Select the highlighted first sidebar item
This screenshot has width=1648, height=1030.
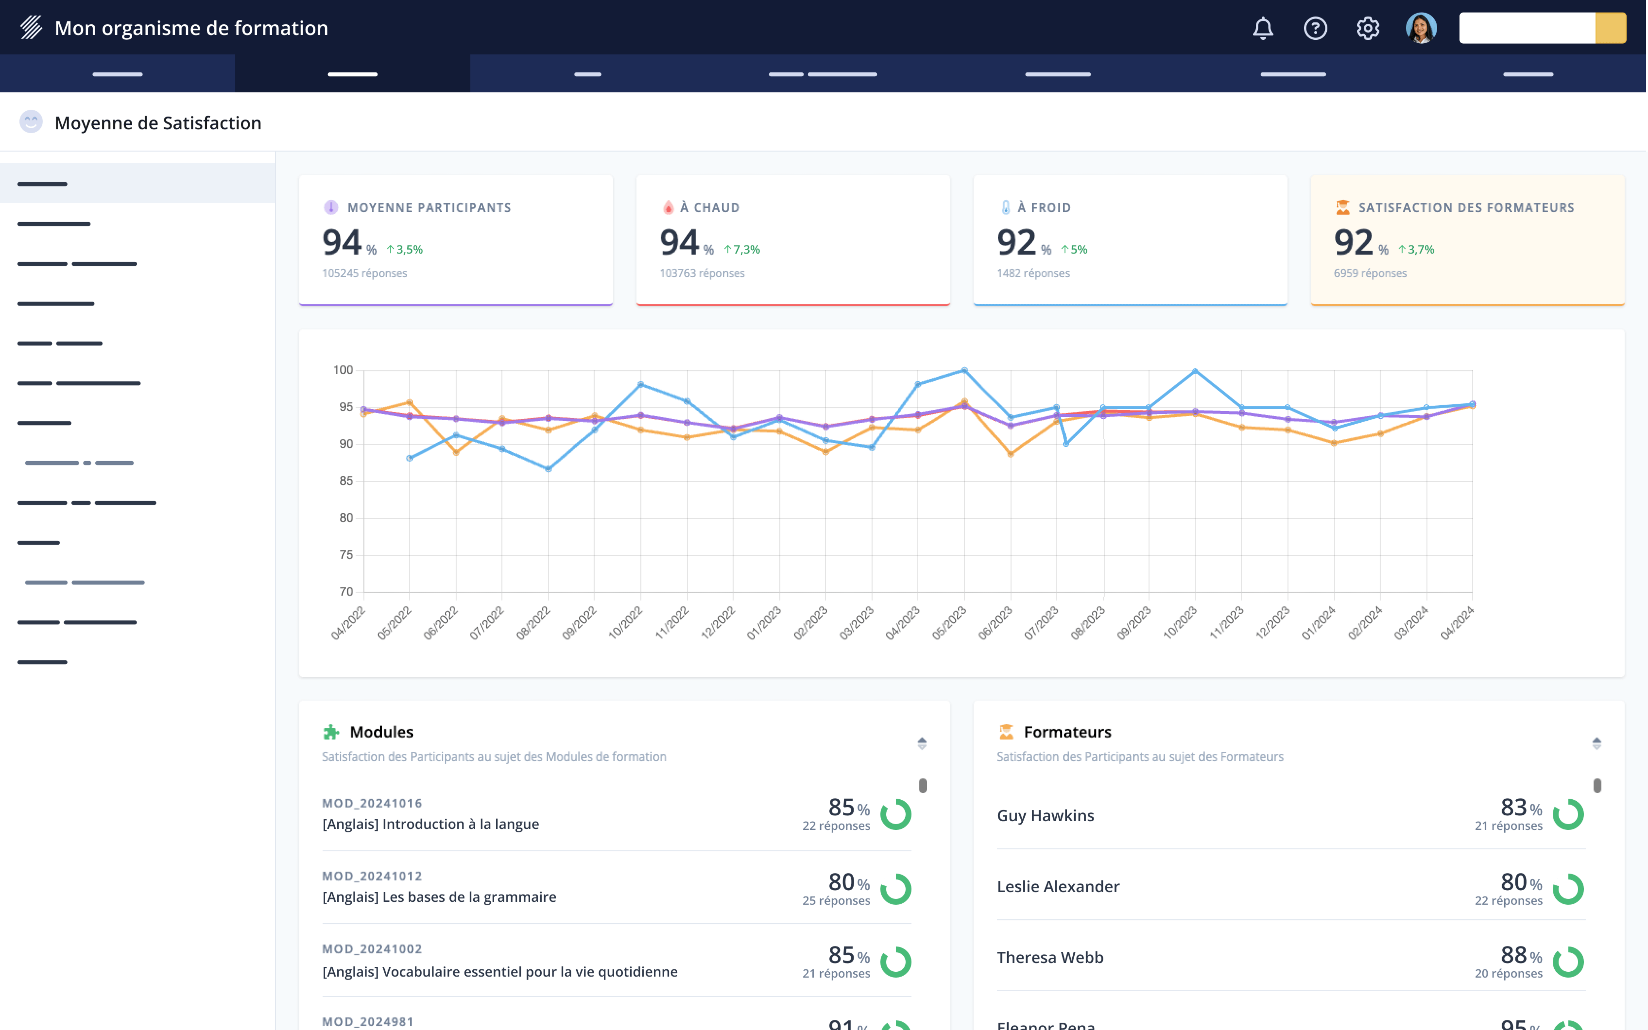pyautogui.click(x=138, y=184)
